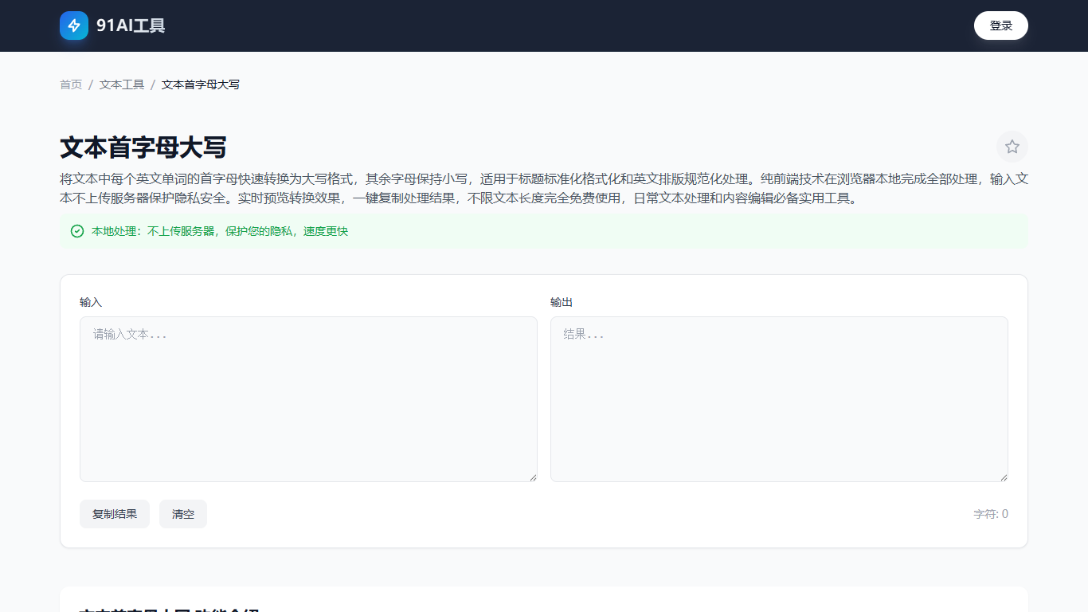Click the favorite star icon
This screenshot has width=1088, height=612.
1012,147
